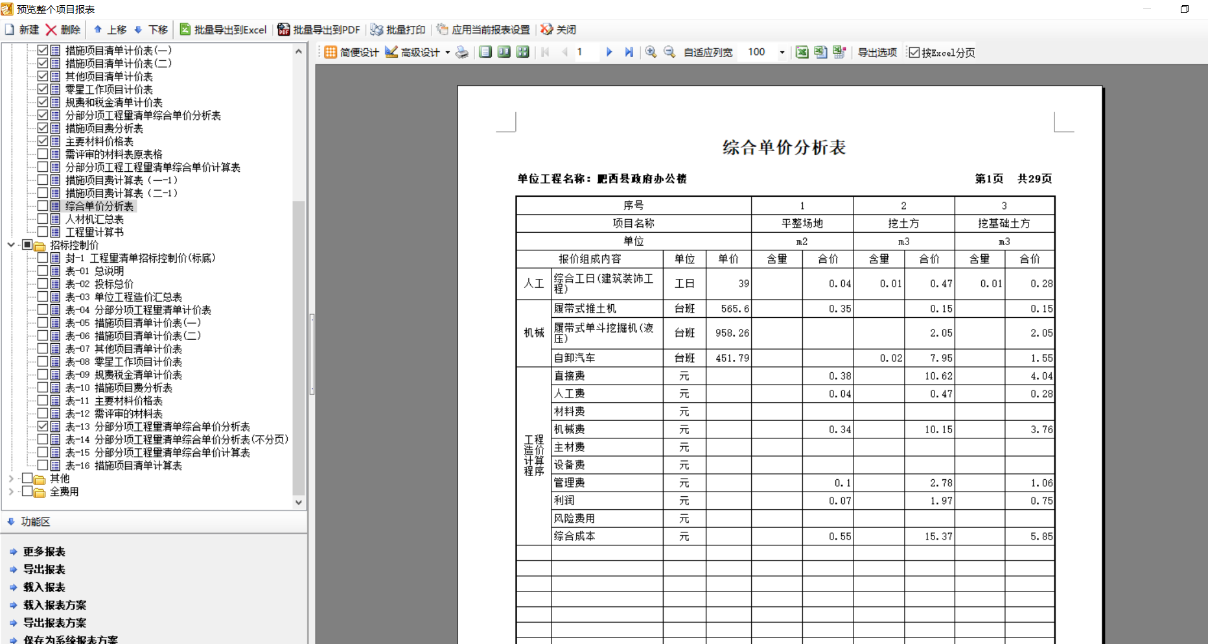
Task: Apply the current report settings (应用当前报表设置)
Action: tap(483, 30)
